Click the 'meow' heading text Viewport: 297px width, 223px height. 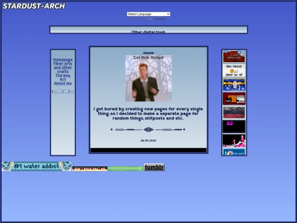(148, 53)
